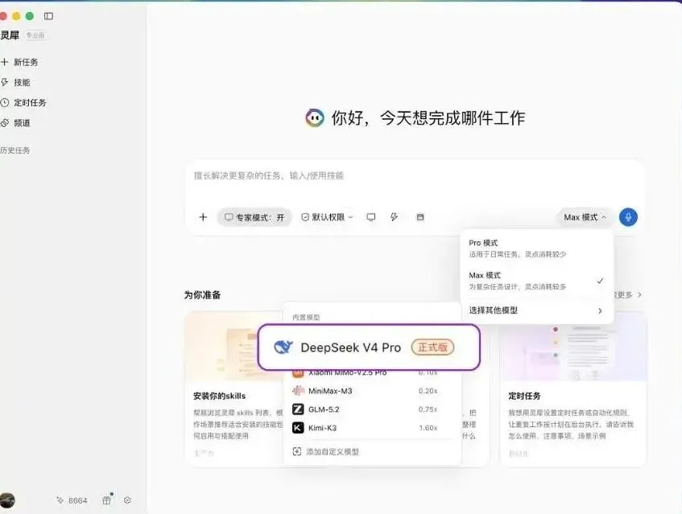This screenshot has width=682, height=514.
Task: Open the gift rewards icon
Action: (106, 500)
